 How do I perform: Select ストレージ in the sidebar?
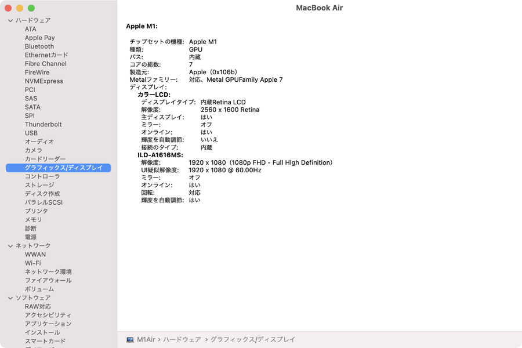coord(39,185)
